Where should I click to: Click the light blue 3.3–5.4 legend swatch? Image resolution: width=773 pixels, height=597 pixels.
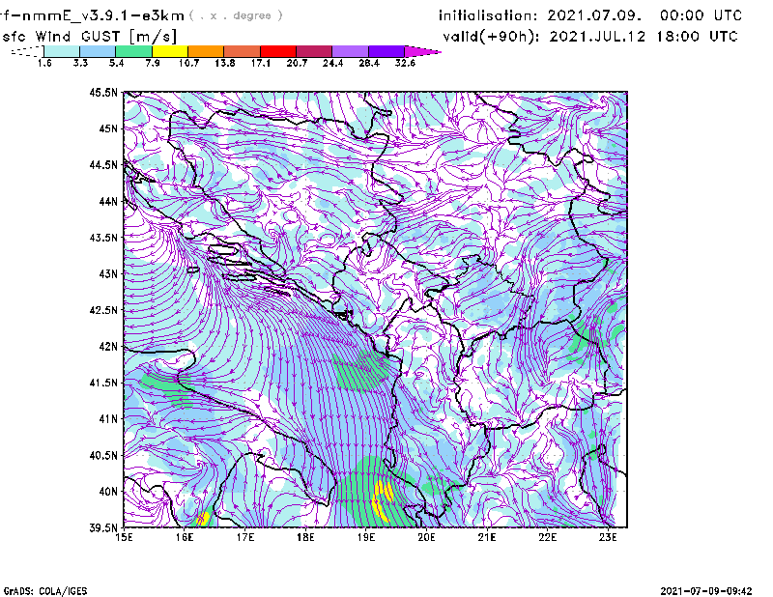98,51
